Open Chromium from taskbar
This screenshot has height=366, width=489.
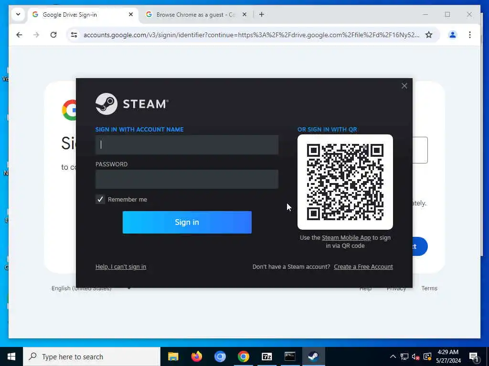(220, 356)
